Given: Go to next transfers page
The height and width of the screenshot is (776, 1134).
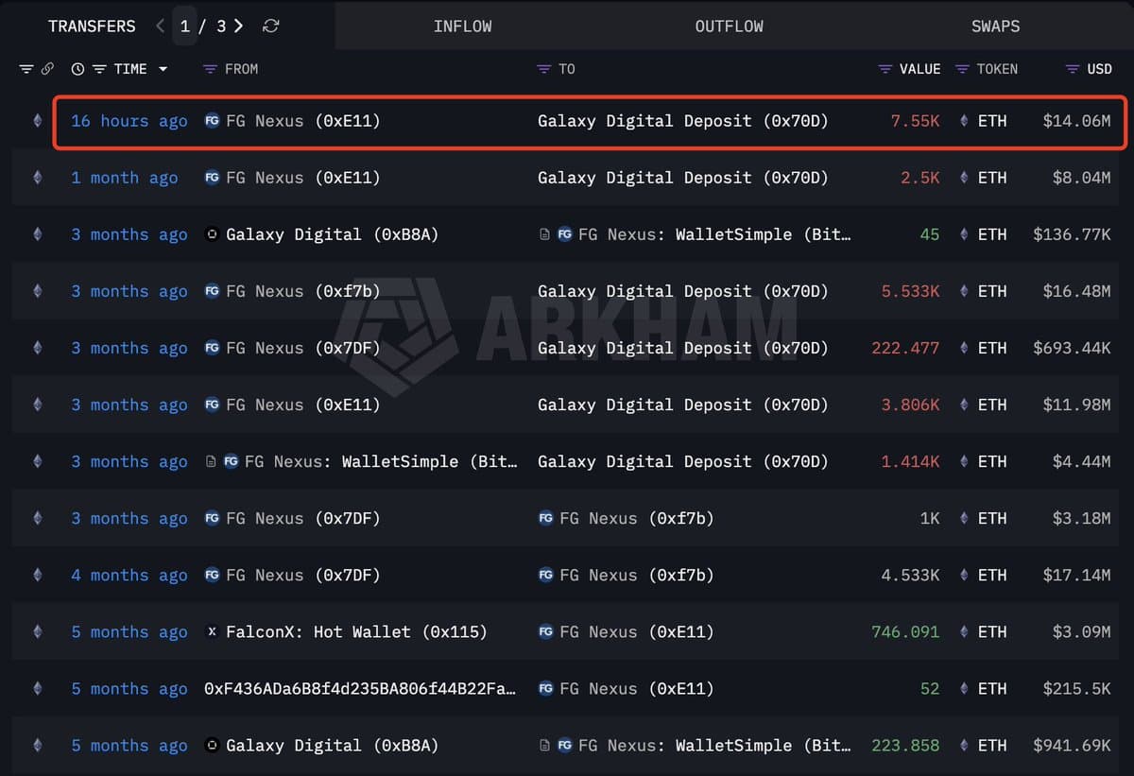Looking at the screenshot, I should coord(239,26).
